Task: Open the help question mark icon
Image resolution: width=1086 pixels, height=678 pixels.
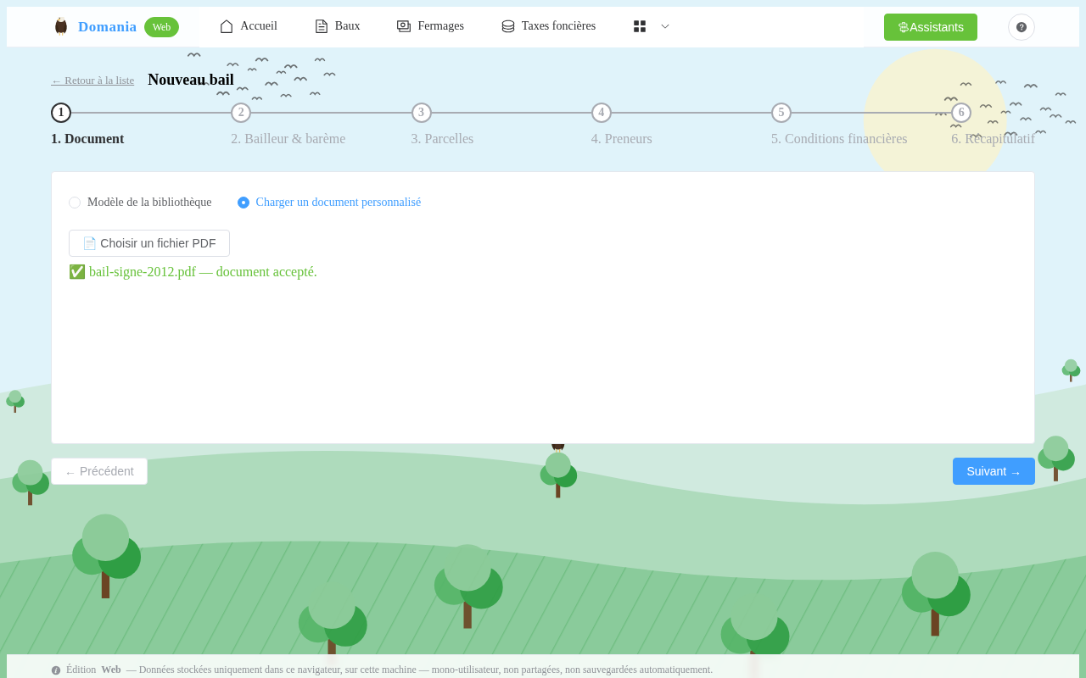Action: coord(1022,27)
